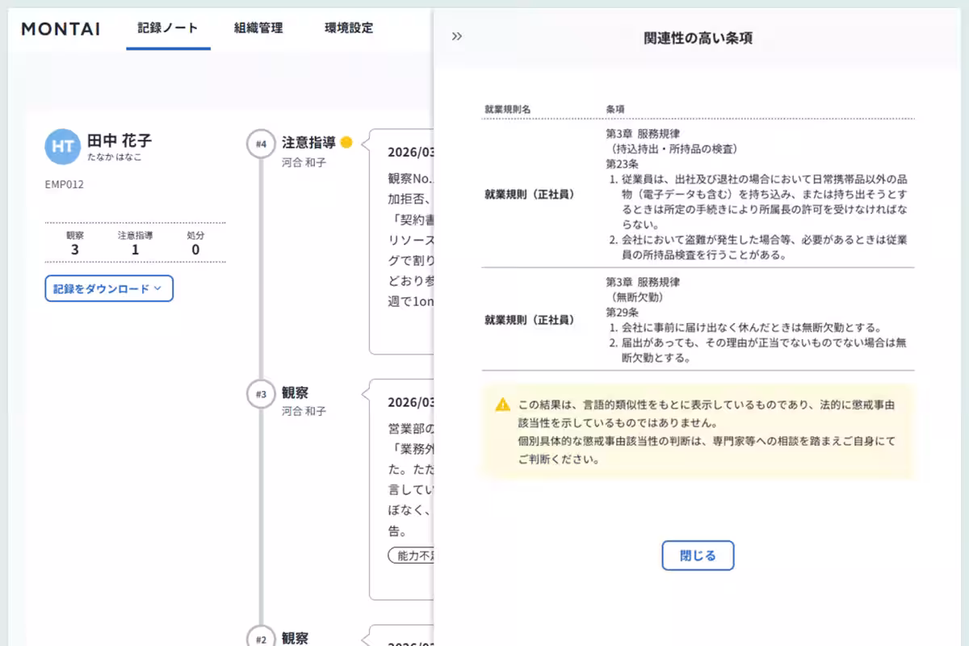Click the 記録ノート navigation link

[167, 27]
